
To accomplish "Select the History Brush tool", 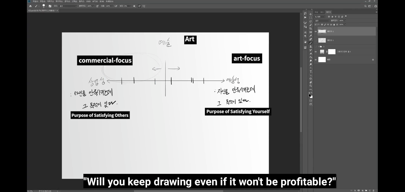I will pos(311,50).
